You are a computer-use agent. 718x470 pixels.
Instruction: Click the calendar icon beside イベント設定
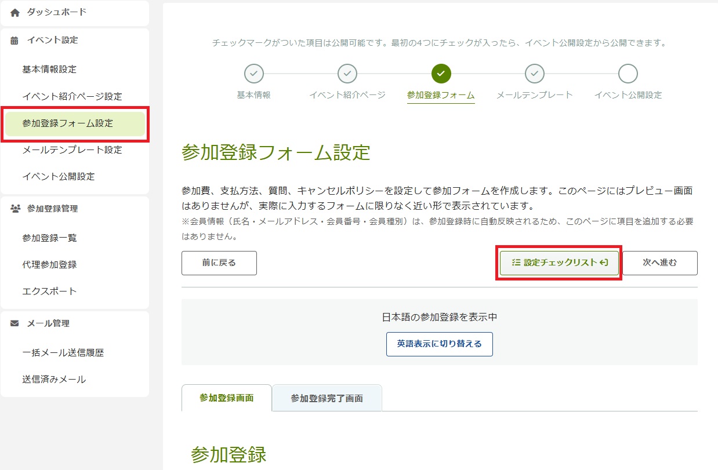15,41
